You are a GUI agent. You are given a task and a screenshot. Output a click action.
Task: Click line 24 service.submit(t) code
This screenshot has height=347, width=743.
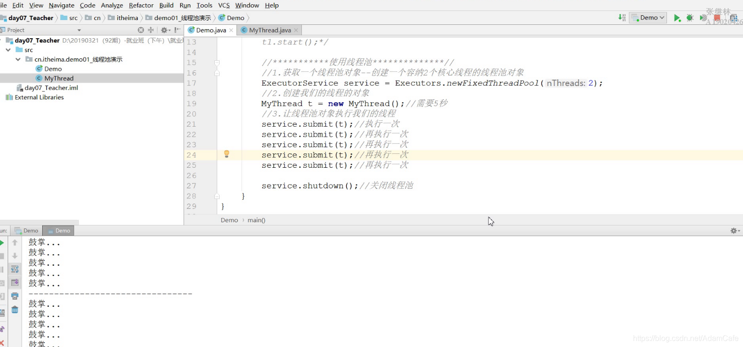click(308, 155)
